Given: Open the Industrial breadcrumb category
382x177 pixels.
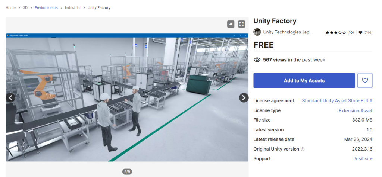Looking at the screenshot, I should point(73,8).
